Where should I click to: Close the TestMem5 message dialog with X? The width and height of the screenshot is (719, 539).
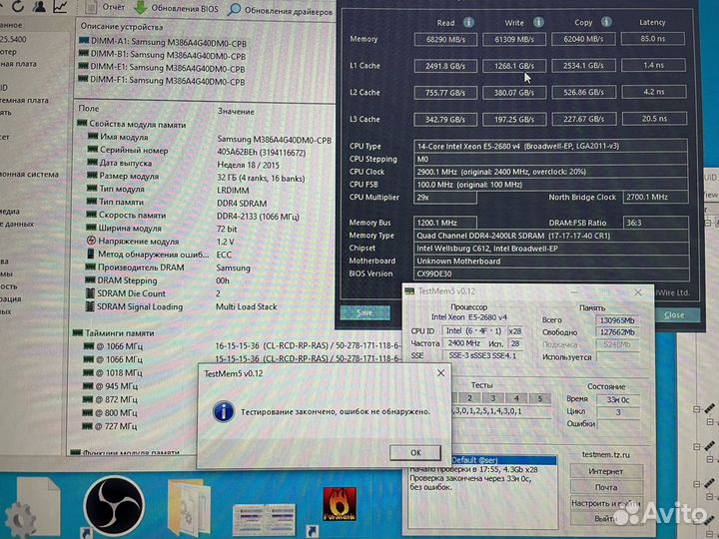click(x=440, y=373)
